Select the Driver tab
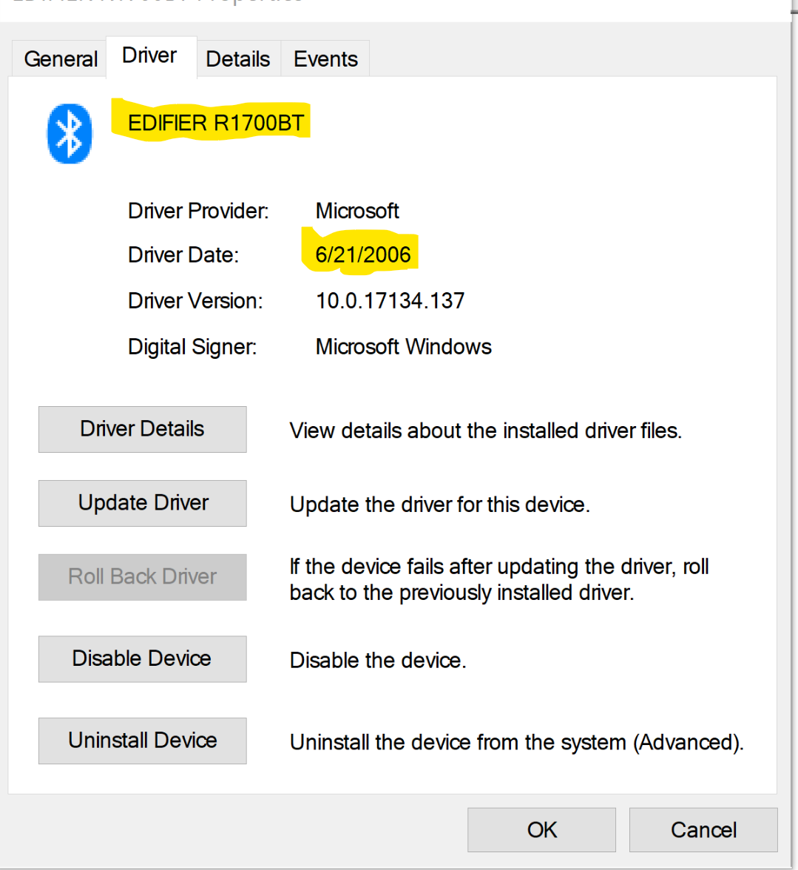Screen dimensions: 798x870 [x=151, y=56]
